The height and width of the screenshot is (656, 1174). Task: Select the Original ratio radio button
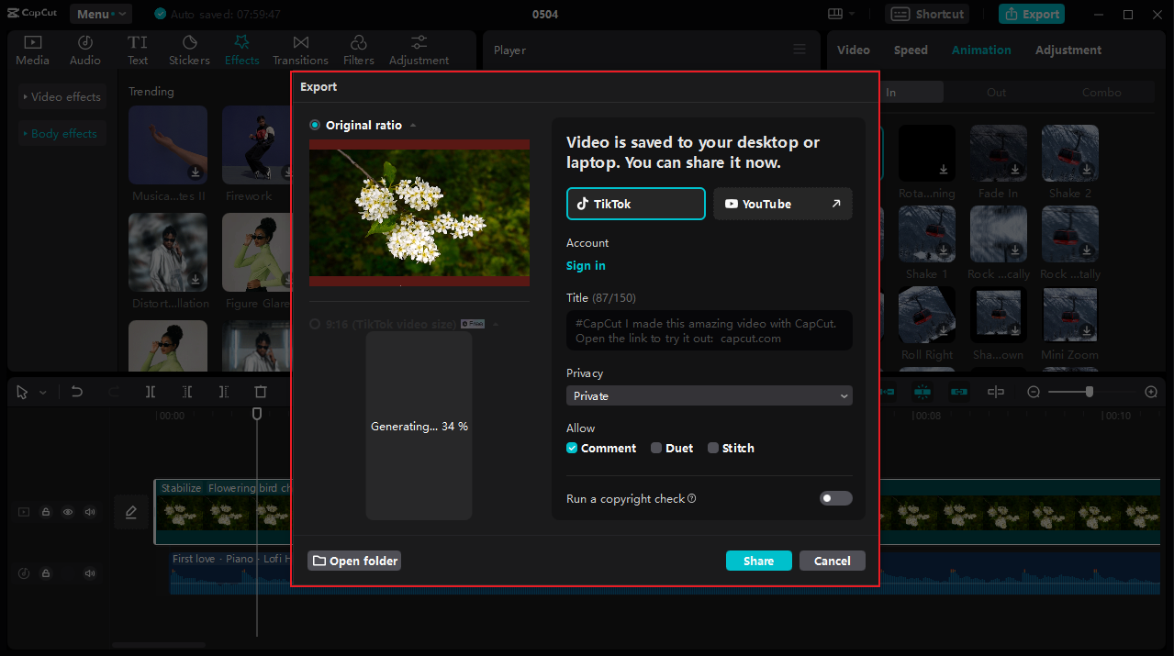point(315,125)
